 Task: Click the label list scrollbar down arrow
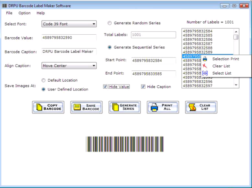point(236,85)
